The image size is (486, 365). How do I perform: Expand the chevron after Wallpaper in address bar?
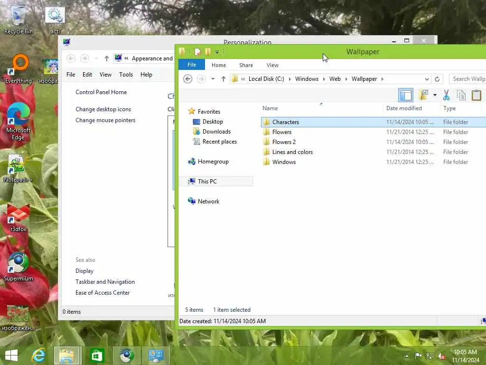(x=383, y=79)
